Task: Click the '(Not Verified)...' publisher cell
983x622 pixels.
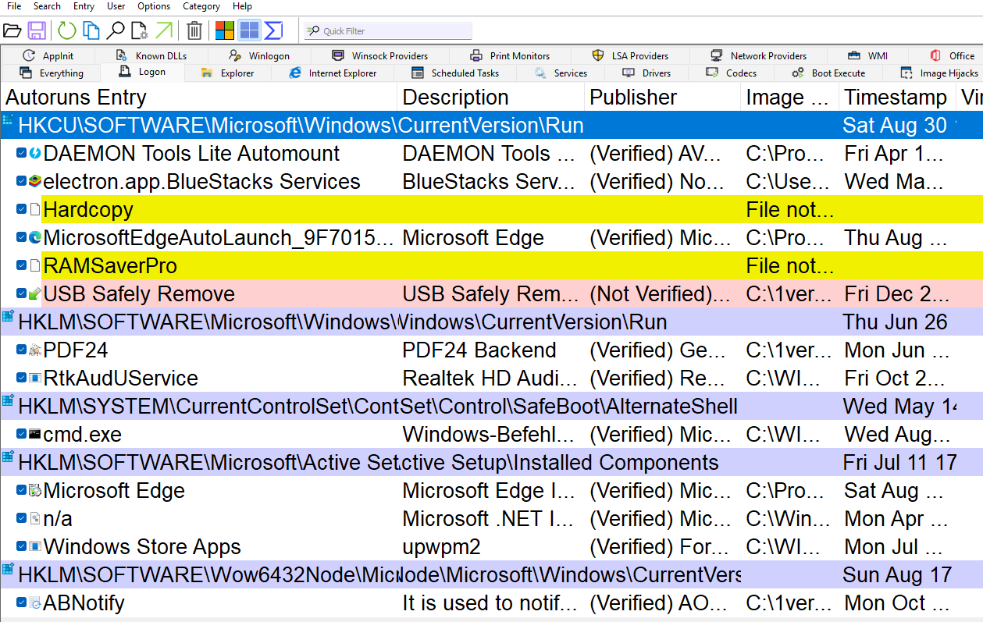Action: pyautogui.click(x=662, y=294)
